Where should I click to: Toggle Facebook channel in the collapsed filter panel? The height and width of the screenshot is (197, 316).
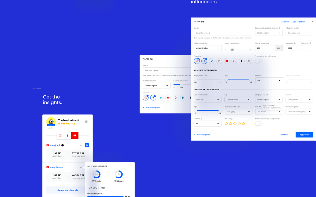click(153, 98)
